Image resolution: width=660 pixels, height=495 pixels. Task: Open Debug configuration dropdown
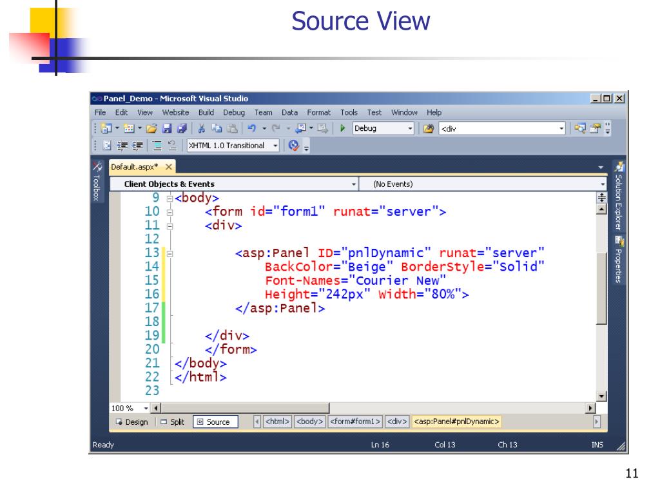pos(383,128)
